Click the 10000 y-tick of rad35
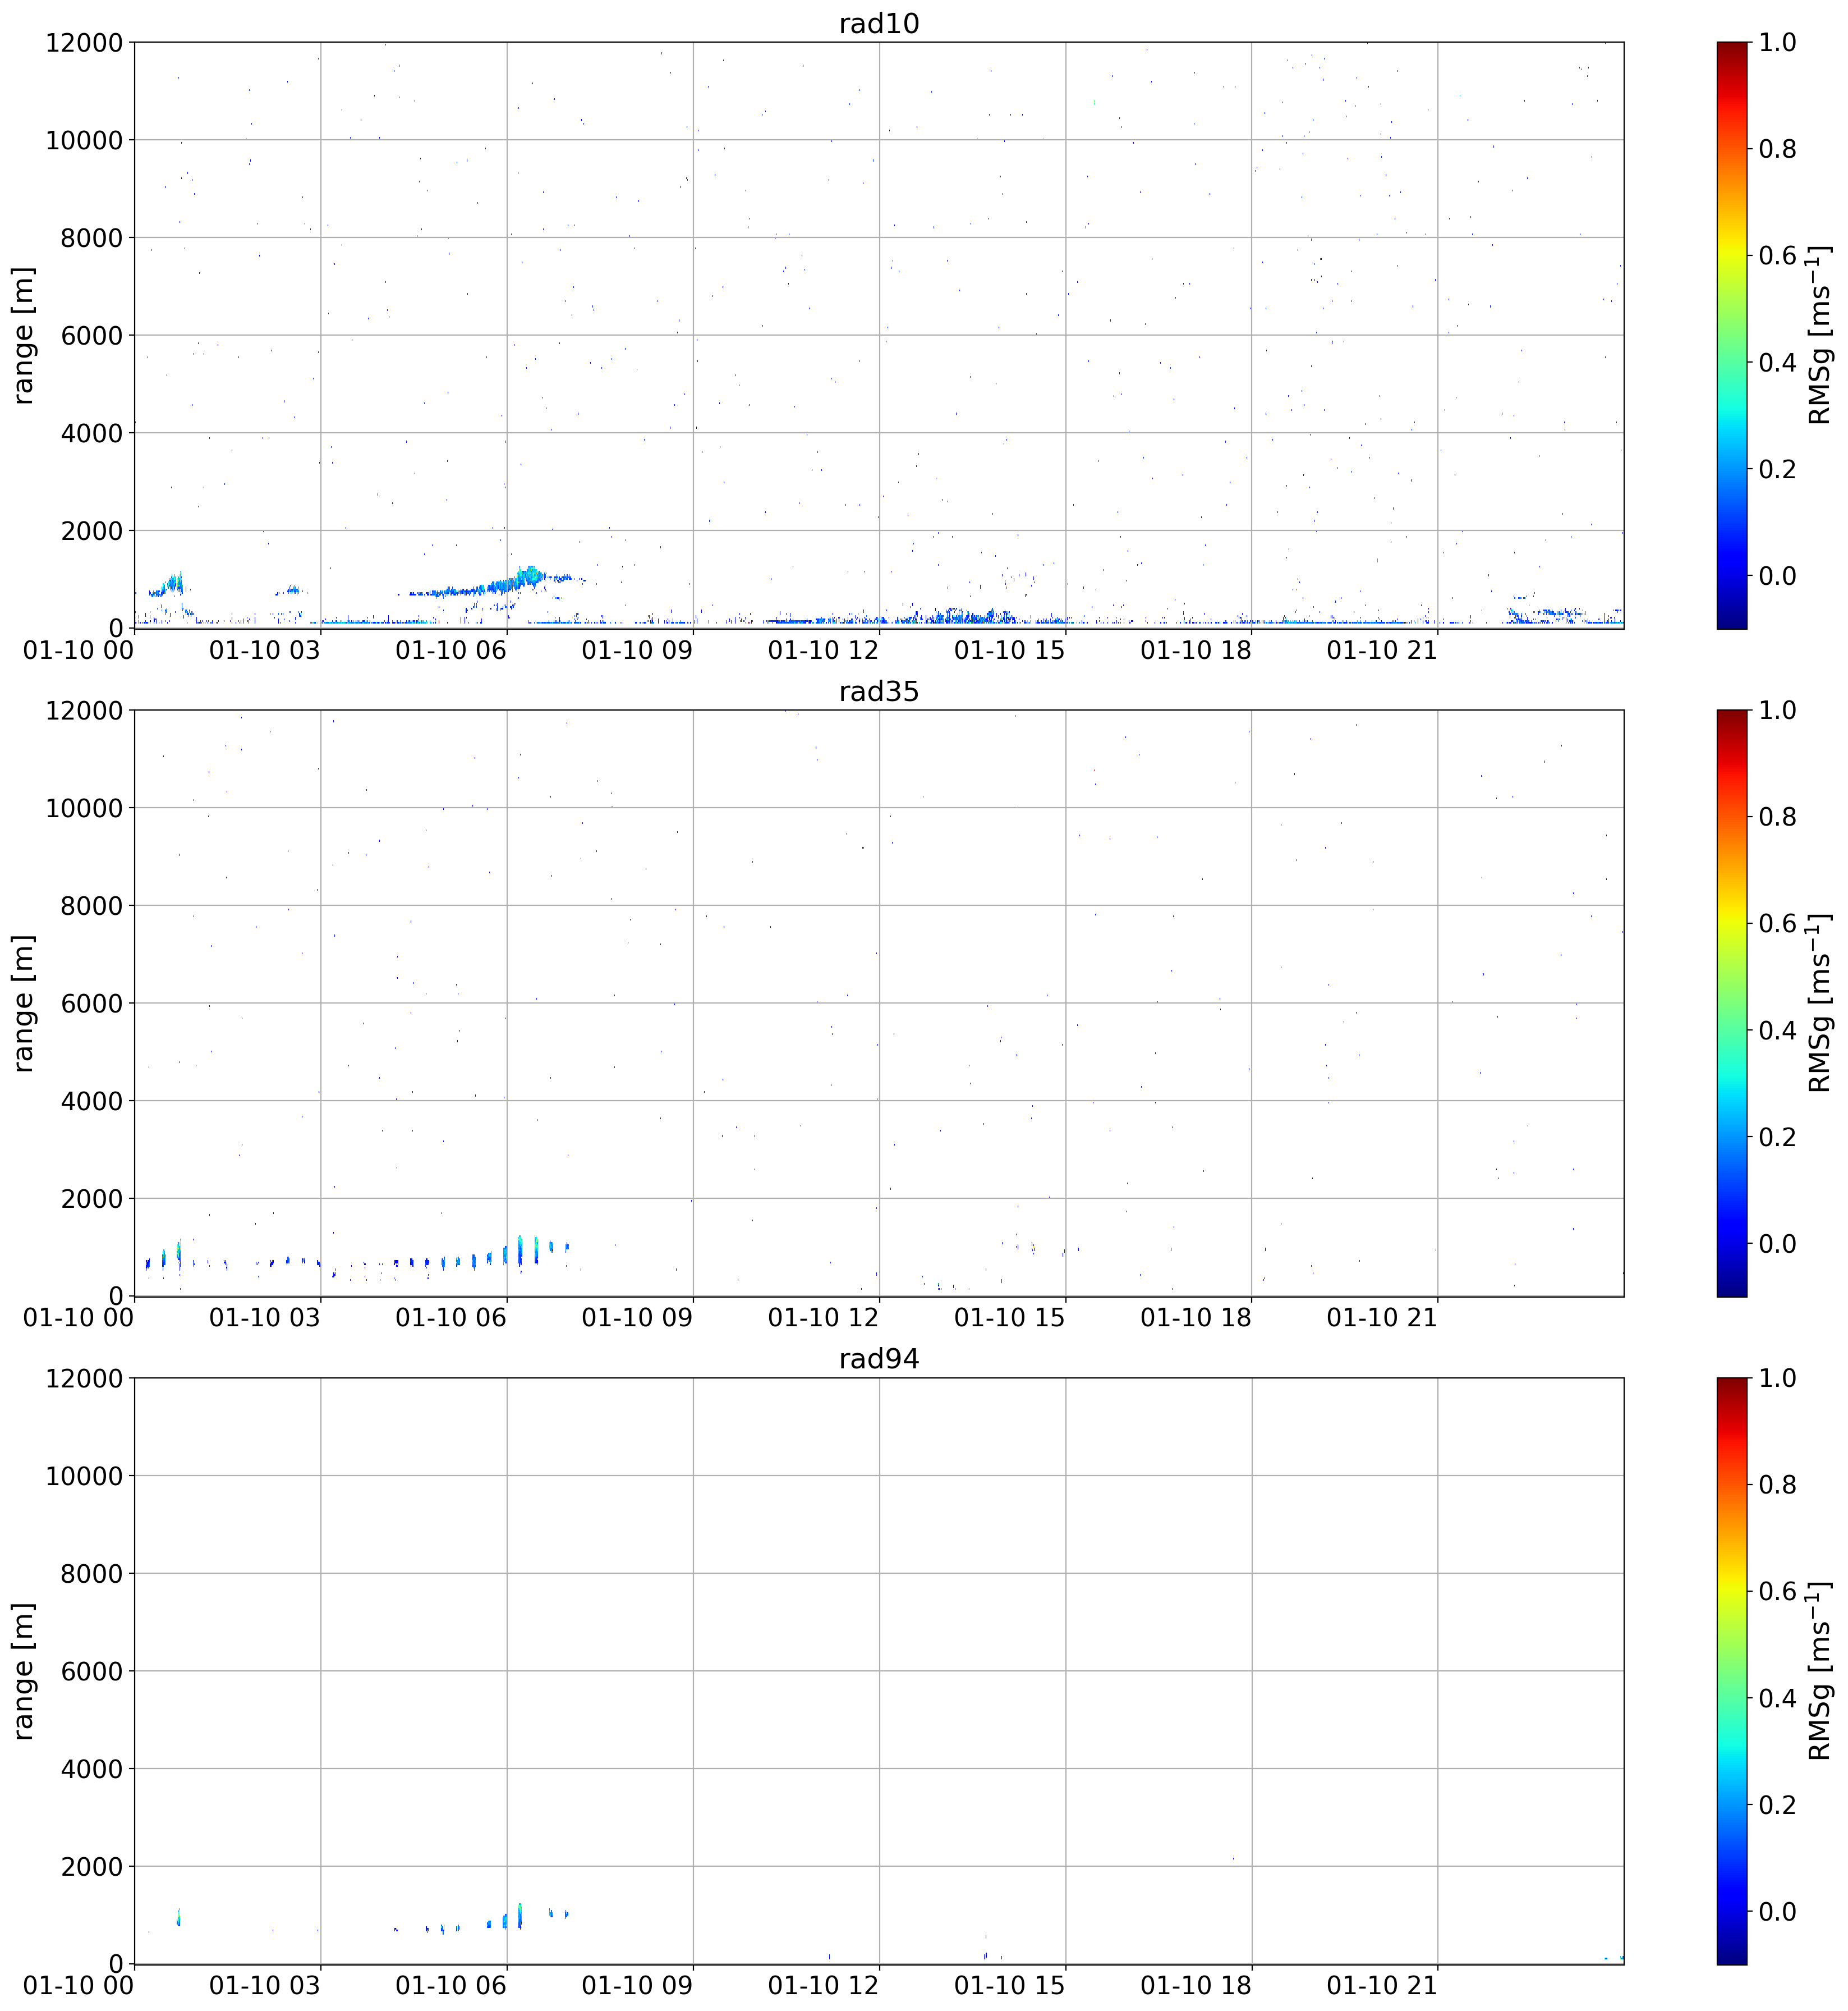 pyautogui.click(x=84, y=808)
